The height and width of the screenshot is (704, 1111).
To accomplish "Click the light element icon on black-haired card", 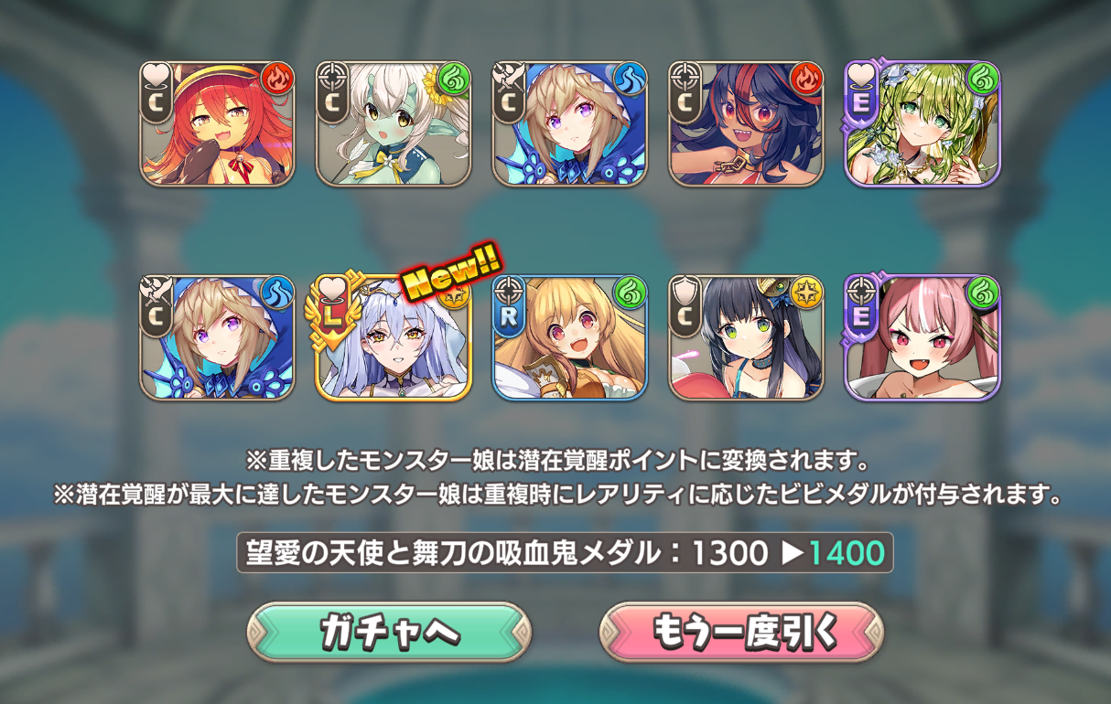I will tap(806, 293).
